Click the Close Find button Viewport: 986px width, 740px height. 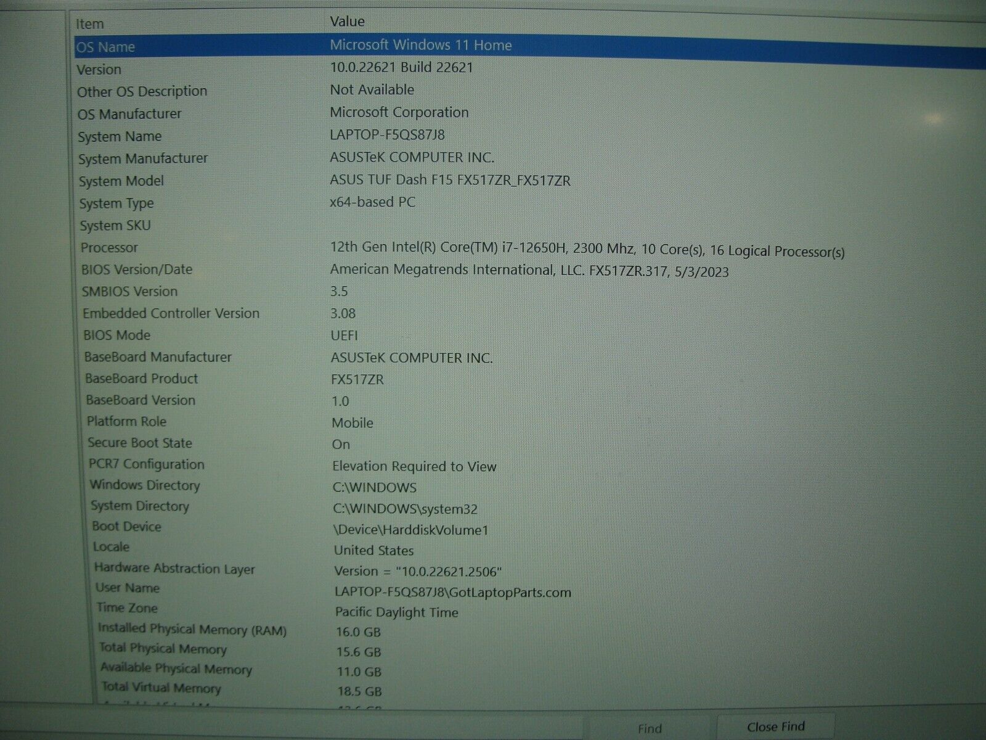click(x=775, y=727)
